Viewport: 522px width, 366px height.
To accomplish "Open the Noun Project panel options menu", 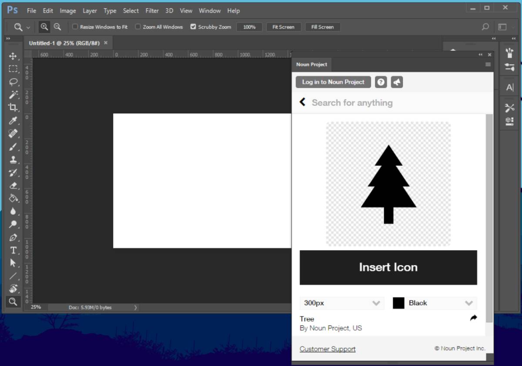I will 488,64.
